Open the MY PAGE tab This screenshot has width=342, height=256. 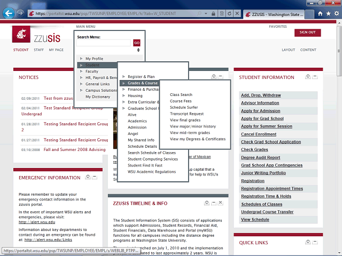coord(56,50)
